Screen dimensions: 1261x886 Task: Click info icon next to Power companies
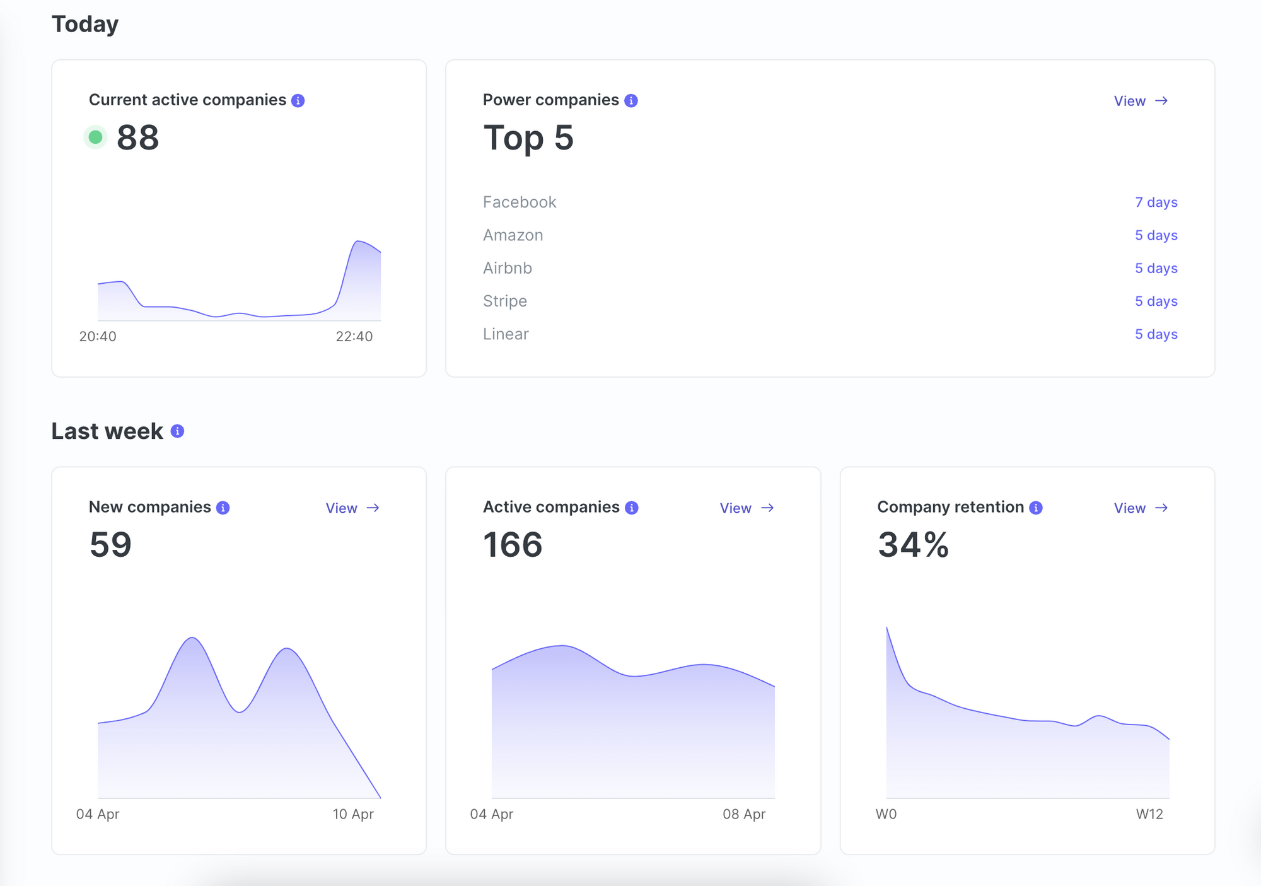[631, 101]
